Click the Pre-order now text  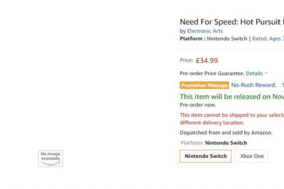point(198,105)
